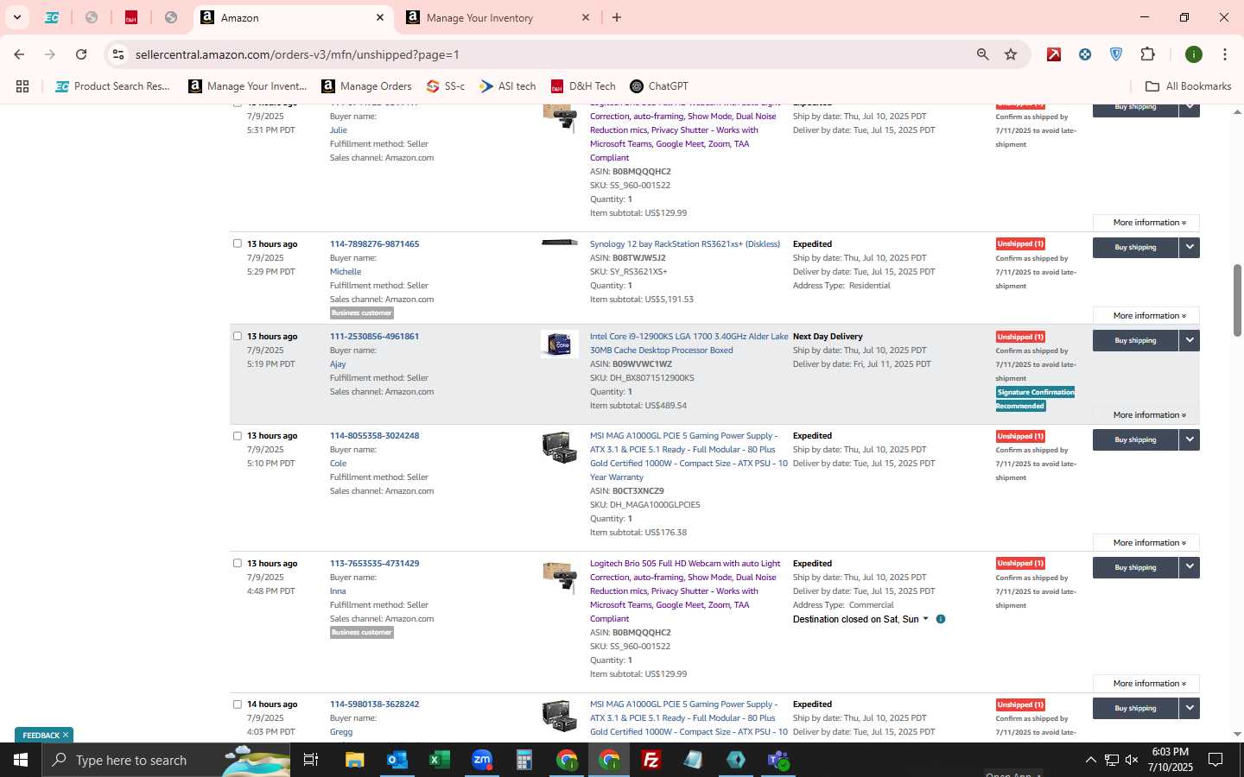Buy shipping for Inna's Logitech order

coord(1135,568)
